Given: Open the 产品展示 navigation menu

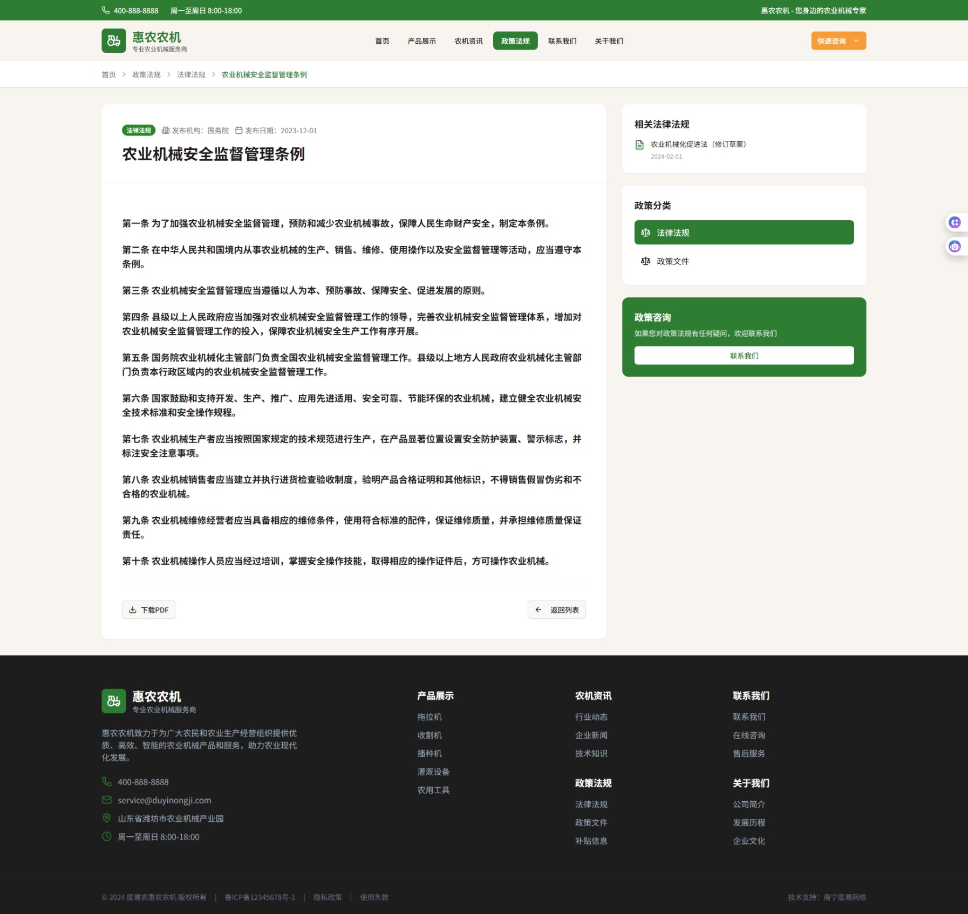Looking at the screenshot, I should 421,41.
